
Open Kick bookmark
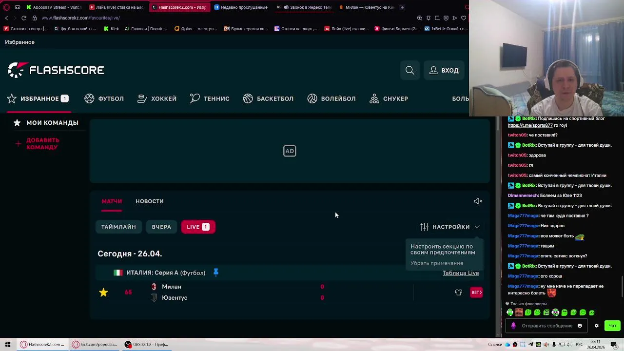point(112,29)
